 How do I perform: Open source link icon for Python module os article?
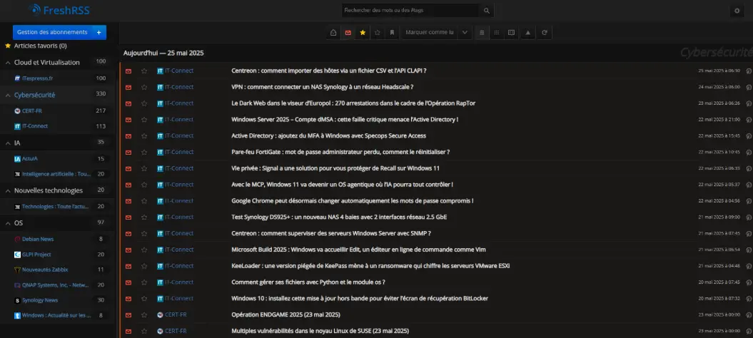tap(749, 282)
